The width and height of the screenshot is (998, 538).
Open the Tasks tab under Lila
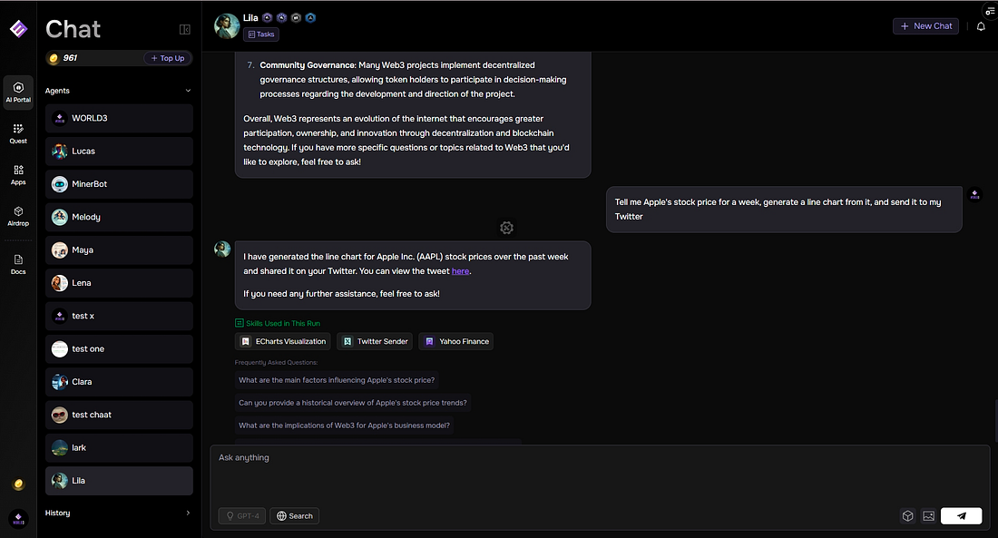click(x=261, y=34)
